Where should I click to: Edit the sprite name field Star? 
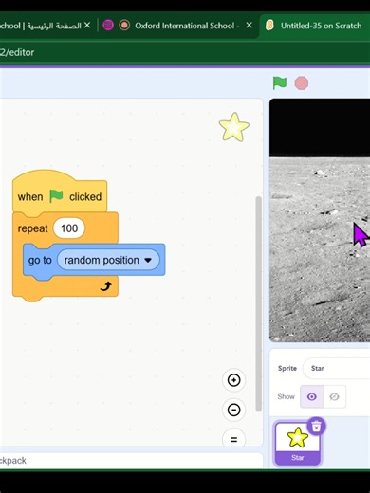click(336, 368)
